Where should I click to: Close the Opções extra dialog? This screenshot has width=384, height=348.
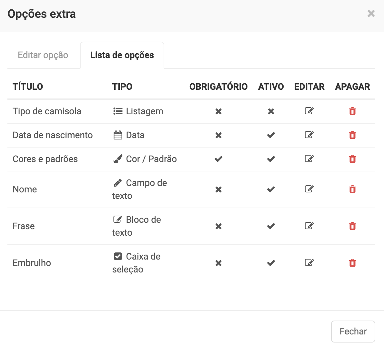pyautogui.click(x=371, y=14)
